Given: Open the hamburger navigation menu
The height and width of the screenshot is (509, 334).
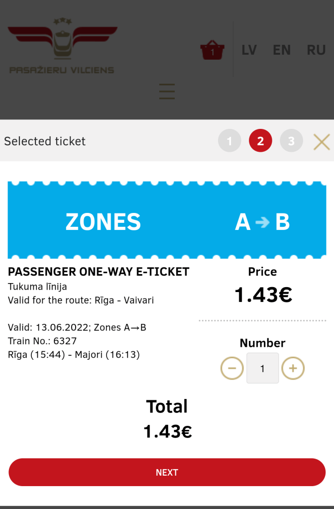Looking at the screenshot, I should (x=167, y=92).
